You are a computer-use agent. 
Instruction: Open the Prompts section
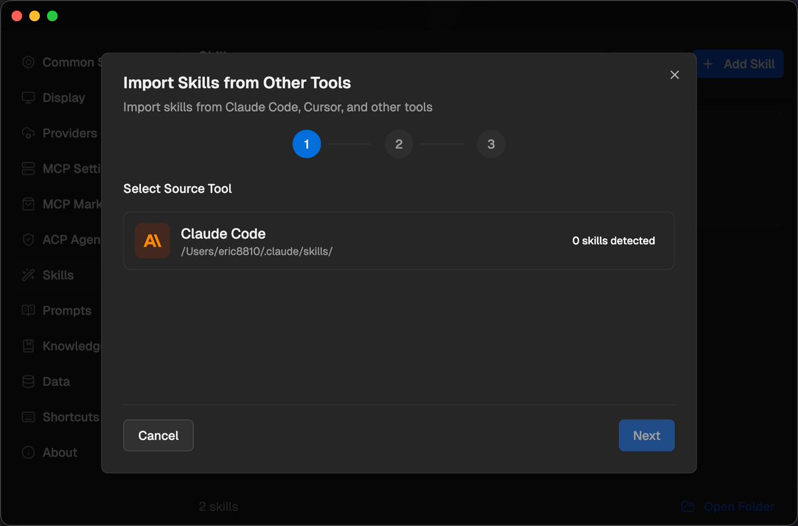click(28, 311)
